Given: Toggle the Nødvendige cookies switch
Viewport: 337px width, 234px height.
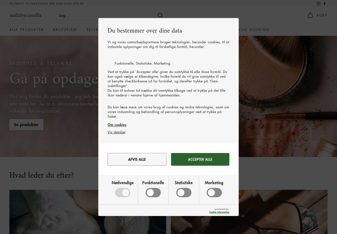Looking at the screenshot, I should point(123,193).
